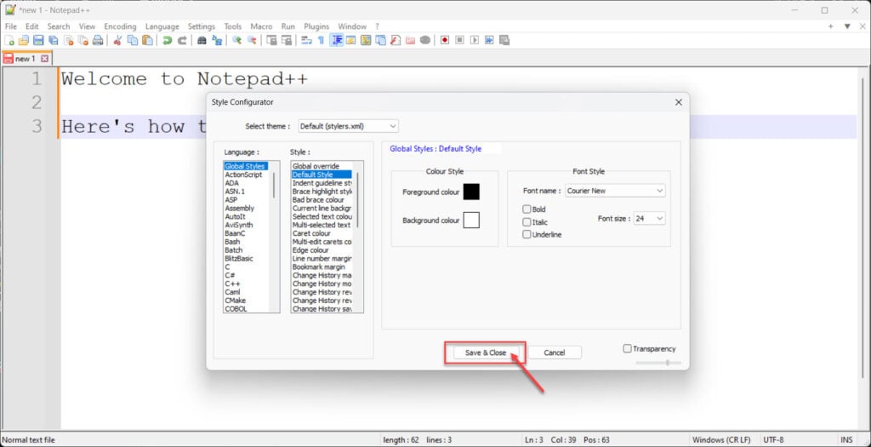Click the Save All toolbar icon
This screenshot has height=447, width=871.
point(54,40)
